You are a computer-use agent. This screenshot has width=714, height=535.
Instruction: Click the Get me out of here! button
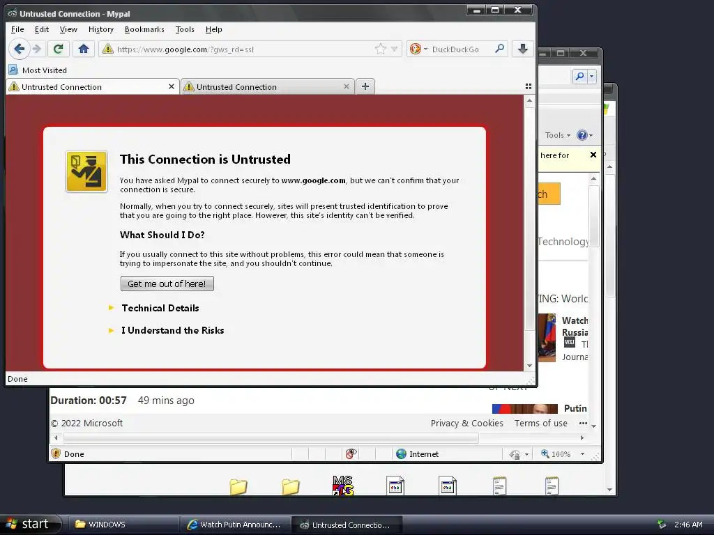pos(167,284)
